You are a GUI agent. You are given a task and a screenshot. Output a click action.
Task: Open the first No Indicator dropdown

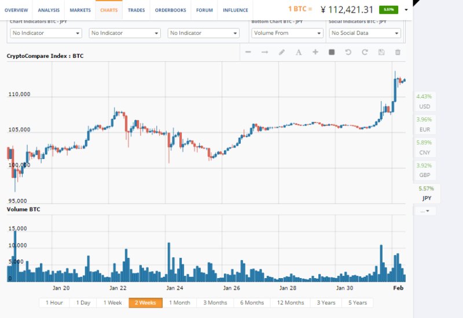coord(46,33)
